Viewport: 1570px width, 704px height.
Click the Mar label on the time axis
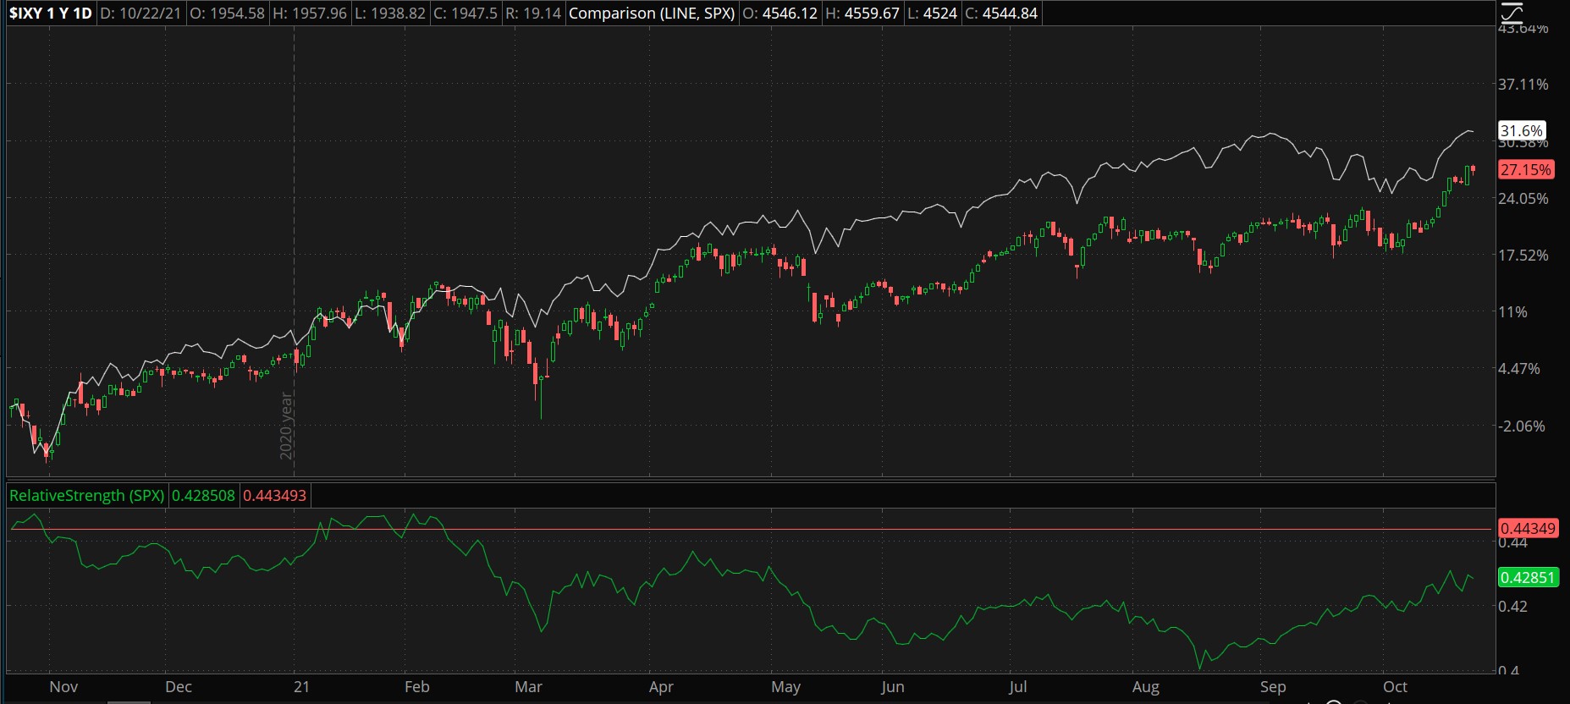pyautogui.click(x=529, y=687)
